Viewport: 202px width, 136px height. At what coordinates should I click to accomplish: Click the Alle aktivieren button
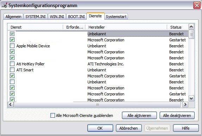point(139,116)
